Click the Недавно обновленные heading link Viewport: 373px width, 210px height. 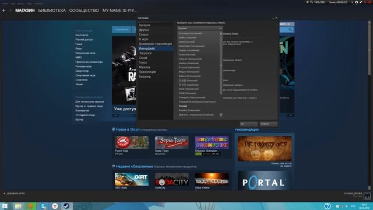click(135, 166)
